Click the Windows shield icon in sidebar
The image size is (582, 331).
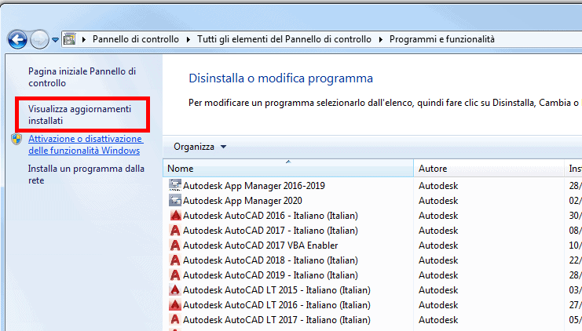17,140
